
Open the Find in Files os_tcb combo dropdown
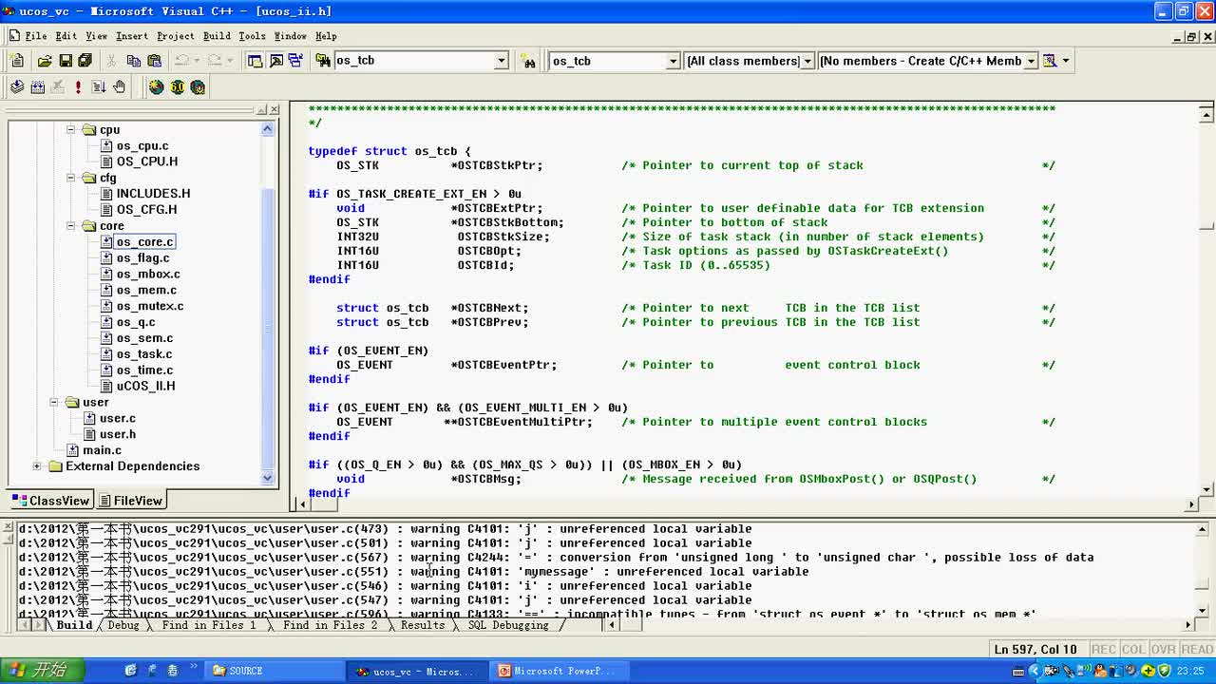tap(502, 61)
